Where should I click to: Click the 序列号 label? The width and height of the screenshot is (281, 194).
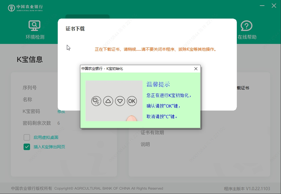(x=29, y=88)
